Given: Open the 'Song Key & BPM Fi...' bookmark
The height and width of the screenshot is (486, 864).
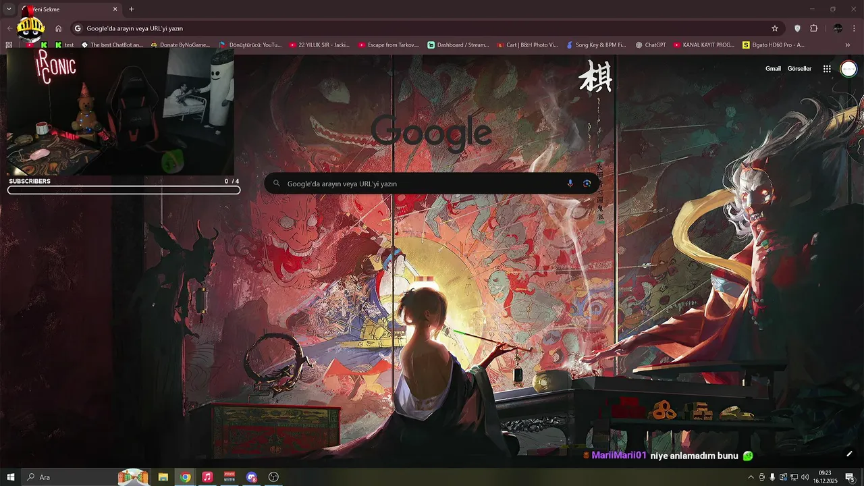Looking at the screenshot, I should pyautogui.click(x=597, y=45).
